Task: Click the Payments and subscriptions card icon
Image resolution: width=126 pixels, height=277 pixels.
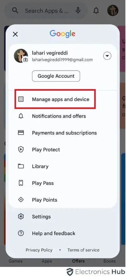Action: (21, 133)
